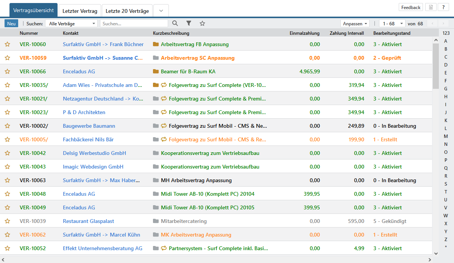Switch to Letzter Vertrag tab

coord(80,11)
